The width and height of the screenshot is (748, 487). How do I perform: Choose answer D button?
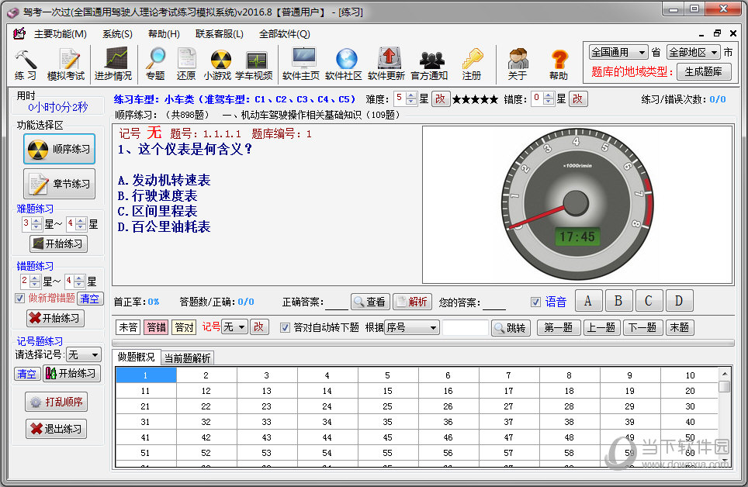pyautogui.click(x=679, y=301)
